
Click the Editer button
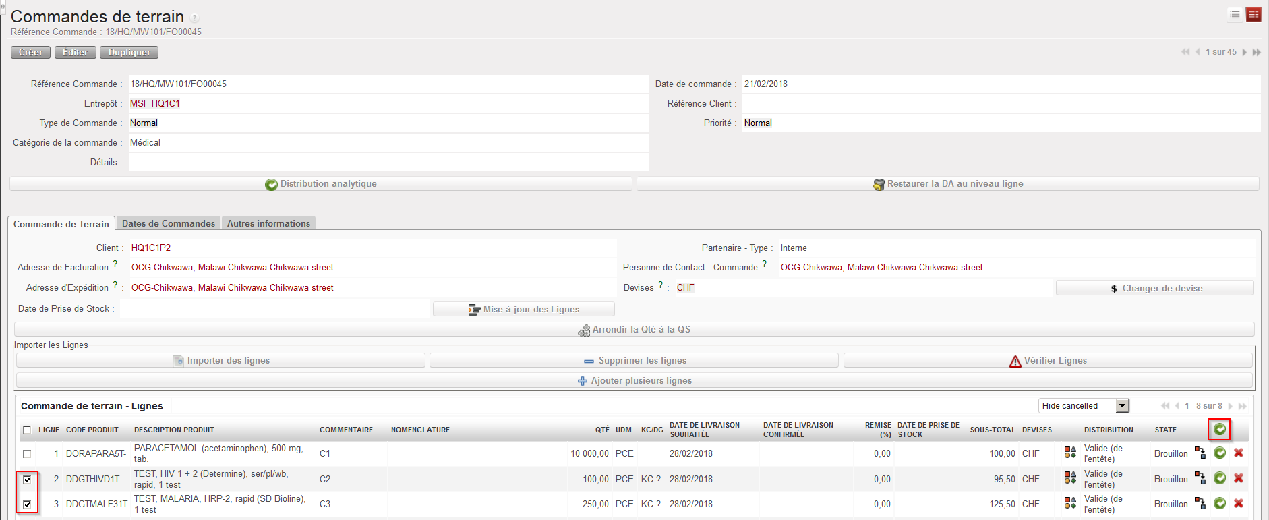(75, 52)
